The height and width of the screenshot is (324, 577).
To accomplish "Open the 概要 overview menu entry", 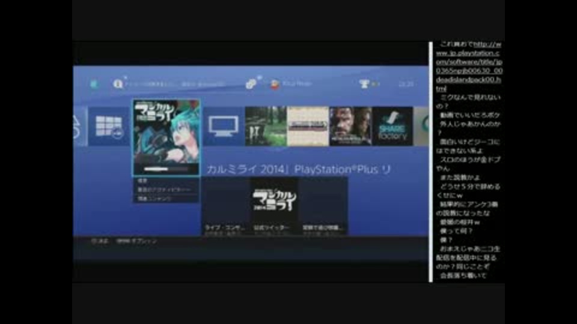I will pos(166,181).
